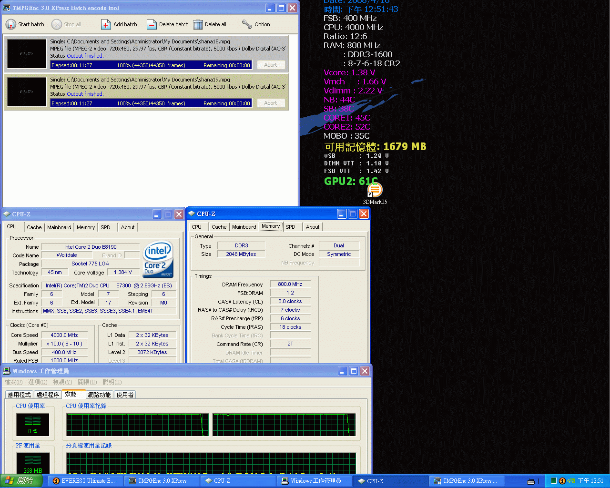Click the Delete all trash icon
Image resolution: width=610 pixels, height=488 pixels.
coord(198,24)
